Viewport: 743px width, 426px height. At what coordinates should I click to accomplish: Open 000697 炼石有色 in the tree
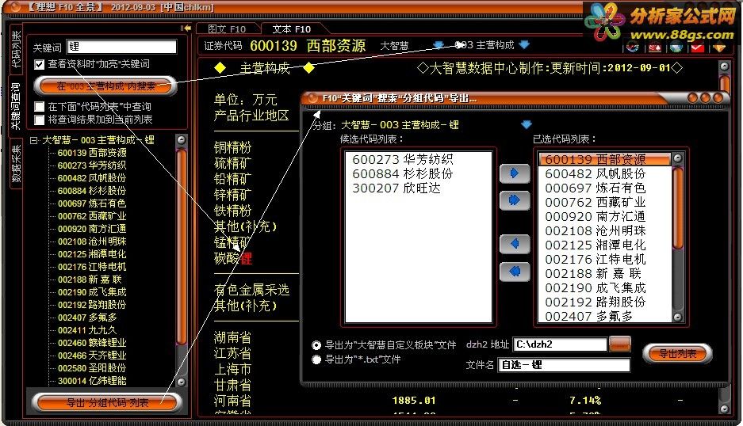click(92, 203)
